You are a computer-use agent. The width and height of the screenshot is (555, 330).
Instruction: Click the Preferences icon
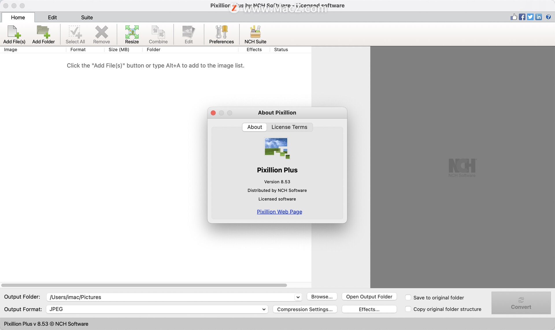[221, 34]
